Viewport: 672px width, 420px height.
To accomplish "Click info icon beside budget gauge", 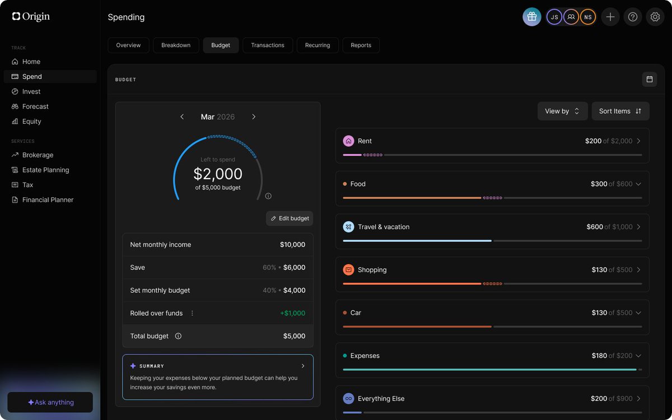I will point(268,196).
